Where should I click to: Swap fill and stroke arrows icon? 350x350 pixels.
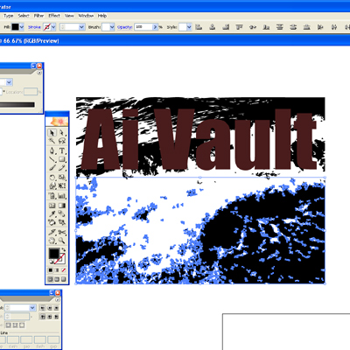coord(64,249)
